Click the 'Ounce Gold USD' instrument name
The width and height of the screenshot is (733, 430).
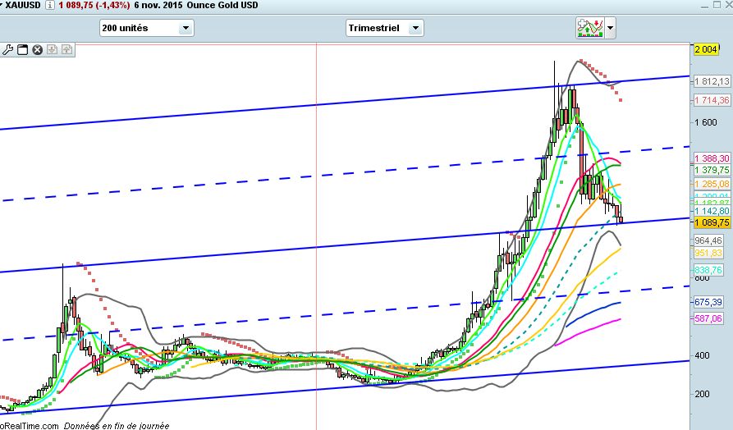pyautogui.click(x=222, y=6)
